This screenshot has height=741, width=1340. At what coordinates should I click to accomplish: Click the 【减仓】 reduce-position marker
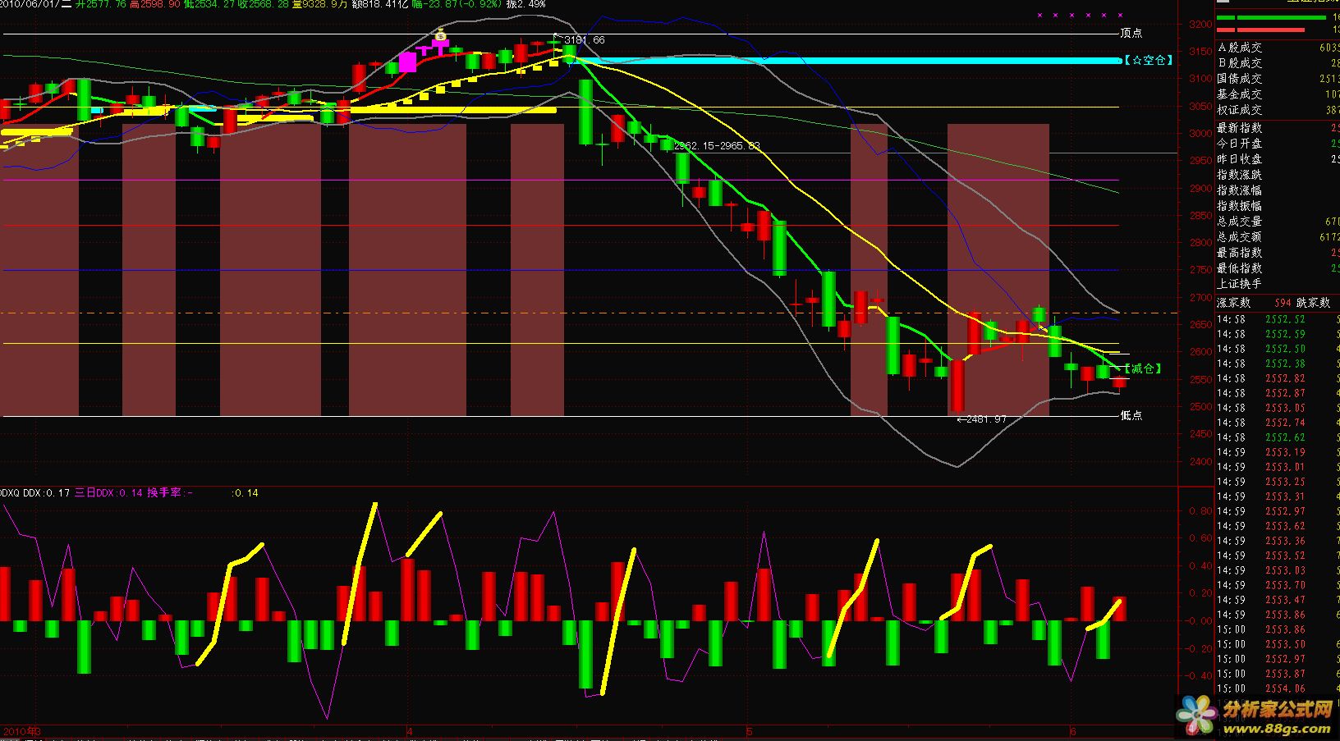click(x=1143, y=368)
